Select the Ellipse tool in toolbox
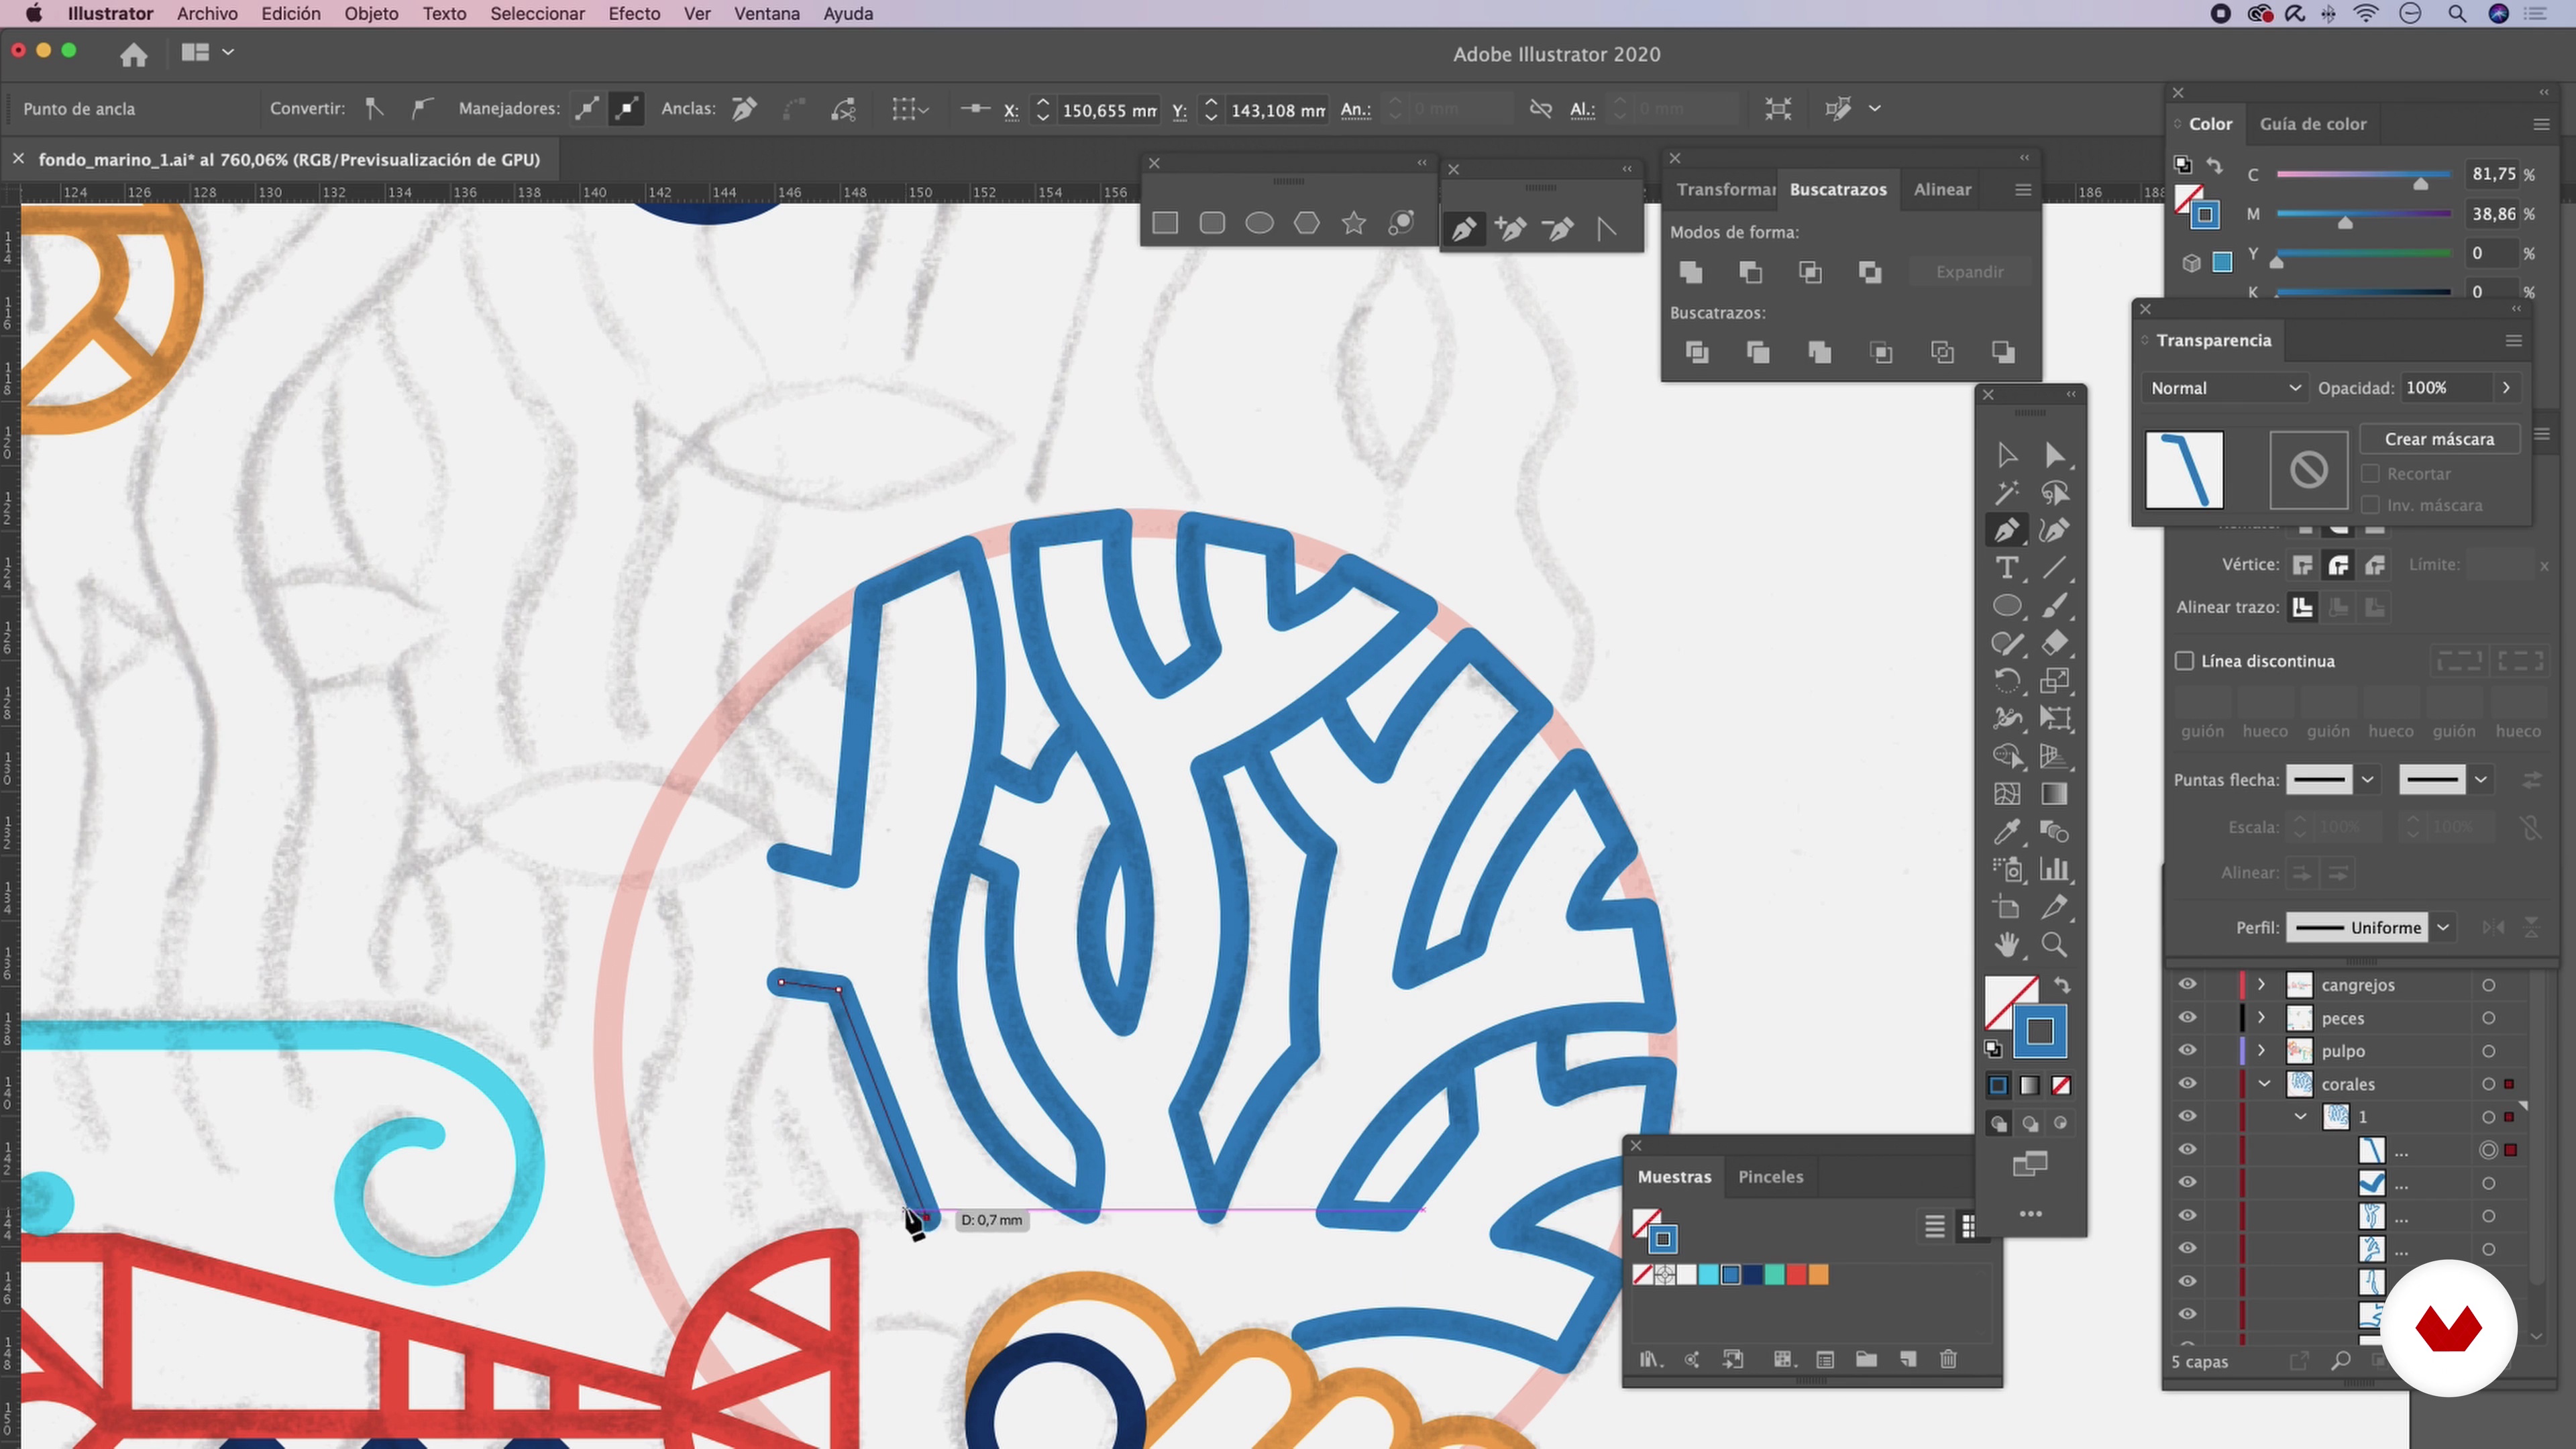Viewport: 2576px width, 1449px height. point(2006,606)
